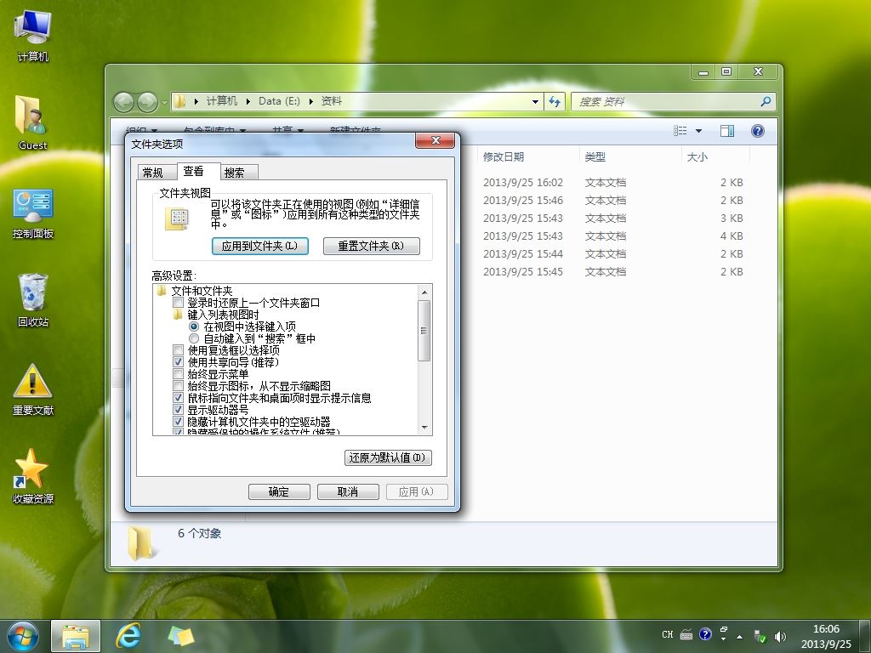This screenshot has height=653, width=871.
Task: Select 在视图中选择键入项 radio button
Action: click(193, 326)
